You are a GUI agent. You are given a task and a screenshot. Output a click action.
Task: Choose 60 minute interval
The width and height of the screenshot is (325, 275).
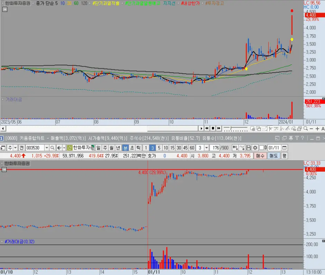(x=192, y=148)
